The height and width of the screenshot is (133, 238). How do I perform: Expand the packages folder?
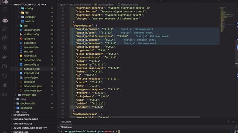click(14, 108)
